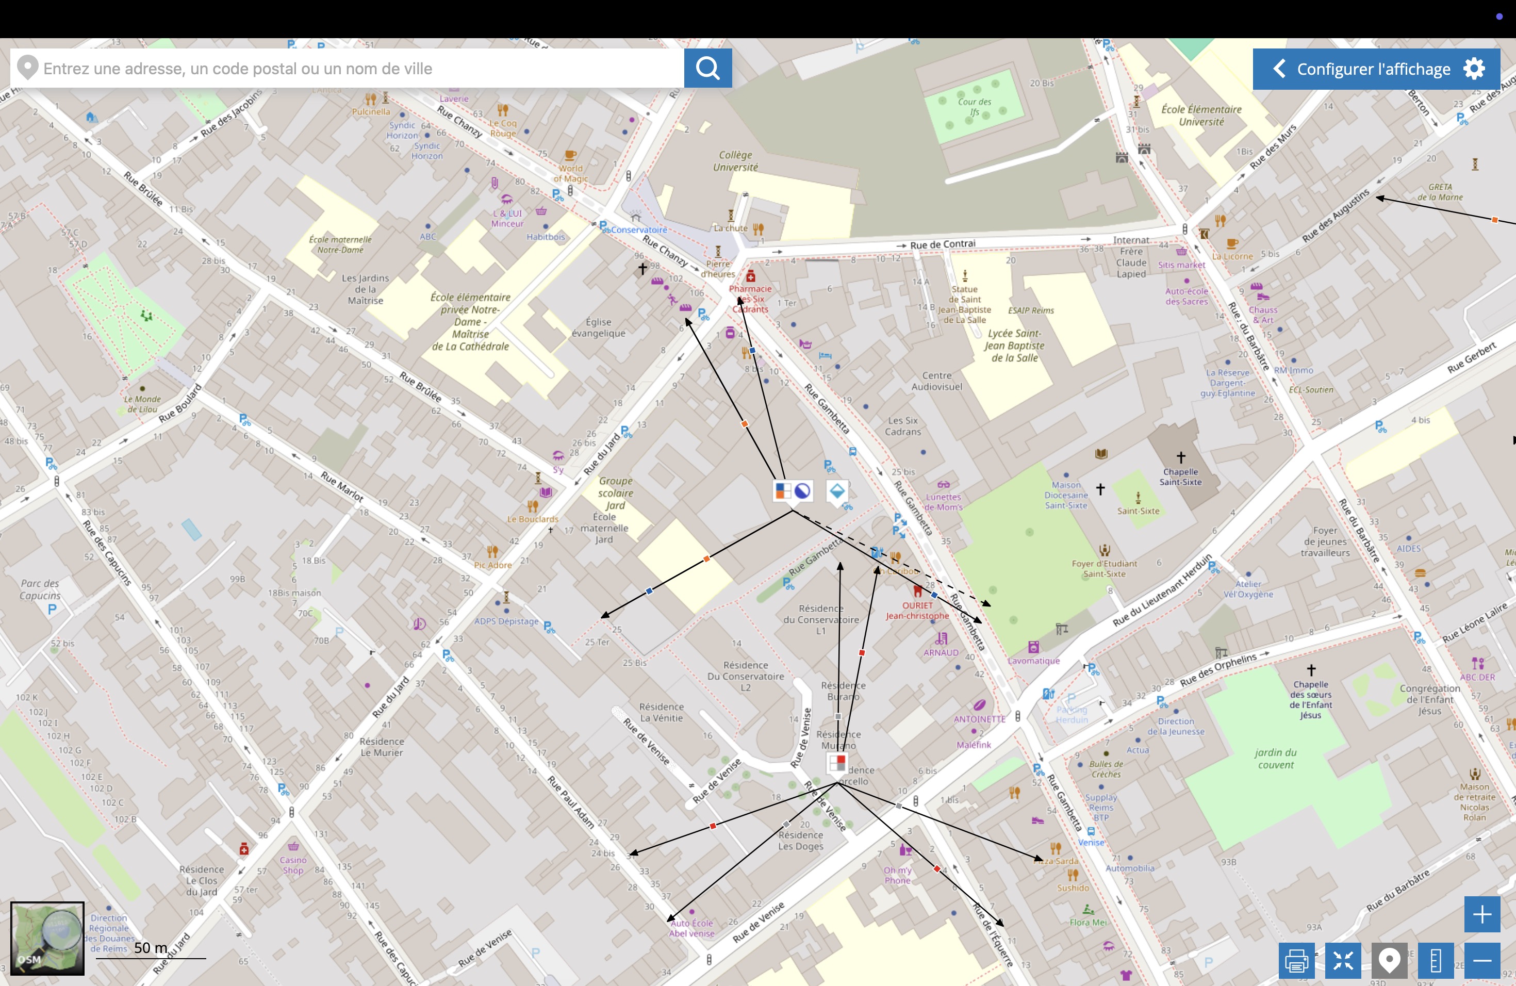Select the blue diamond site marker
This screenshot has width=1516, height=986.
(837, 491)
